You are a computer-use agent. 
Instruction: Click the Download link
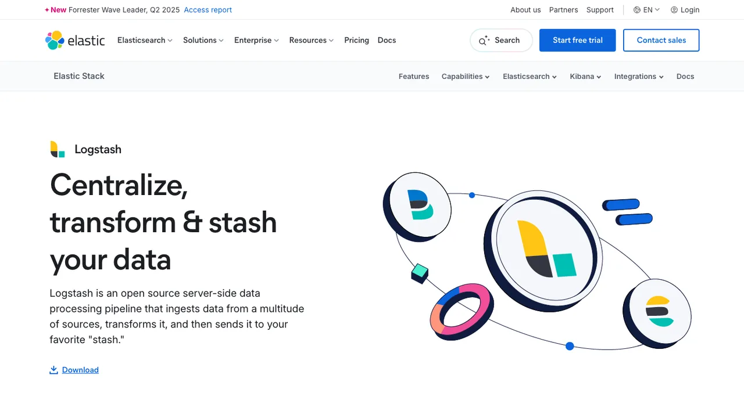[x=80, y=370]
